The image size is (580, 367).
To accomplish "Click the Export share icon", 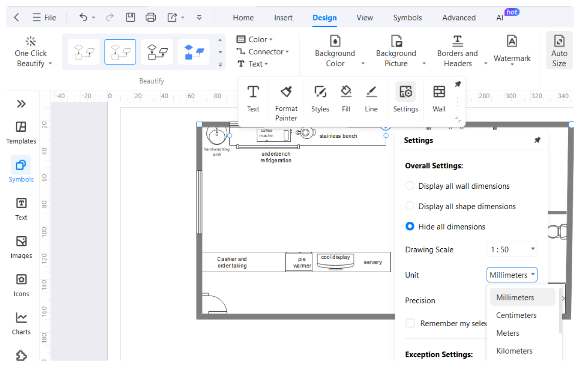I will click(172, 17).
